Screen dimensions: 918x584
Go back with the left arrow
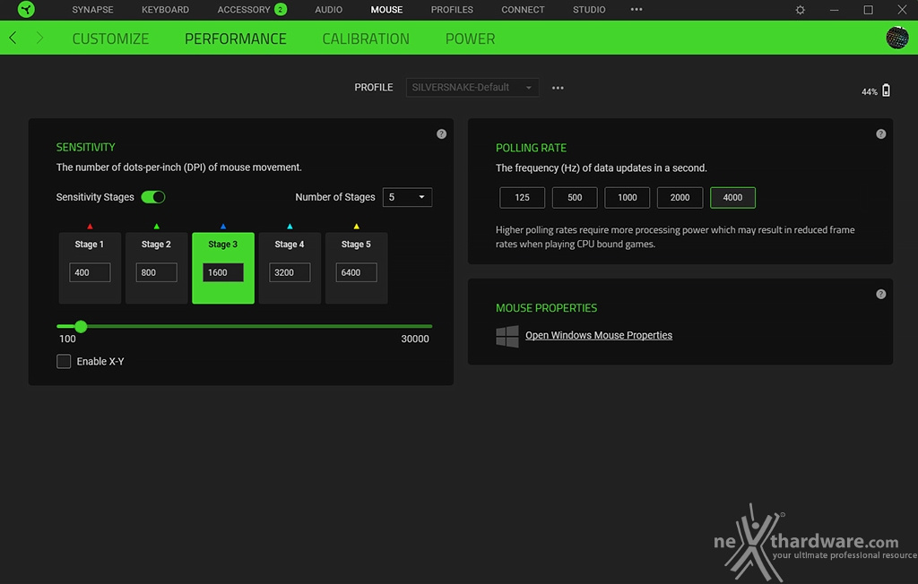coord(13,38)
